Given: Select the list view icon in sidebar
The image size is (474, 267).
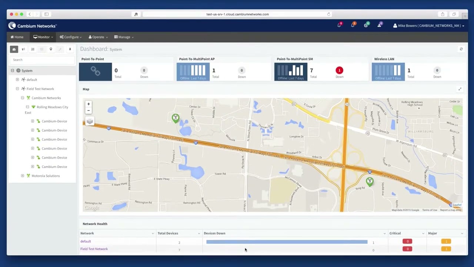Looking at the screenshot, I should (x=33, y=49).
